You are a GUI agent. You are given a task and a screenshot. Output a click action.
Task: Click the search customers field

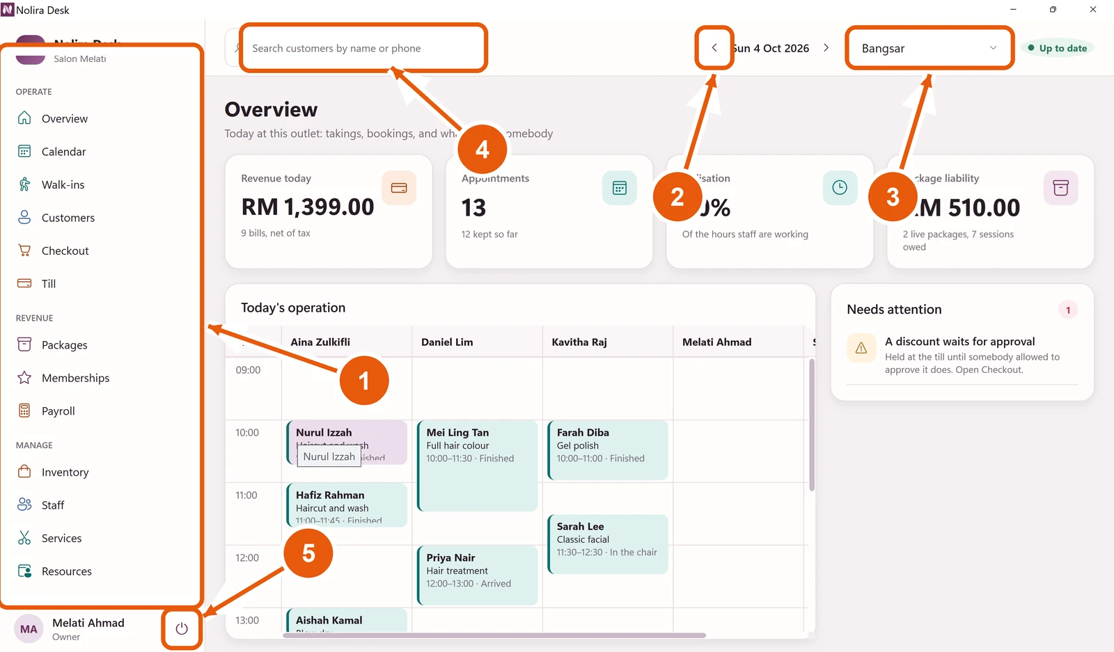coord(362,48)
